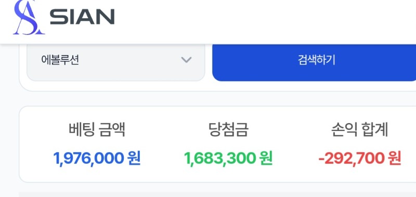Click the minus sign of the red total

(321, 160)
